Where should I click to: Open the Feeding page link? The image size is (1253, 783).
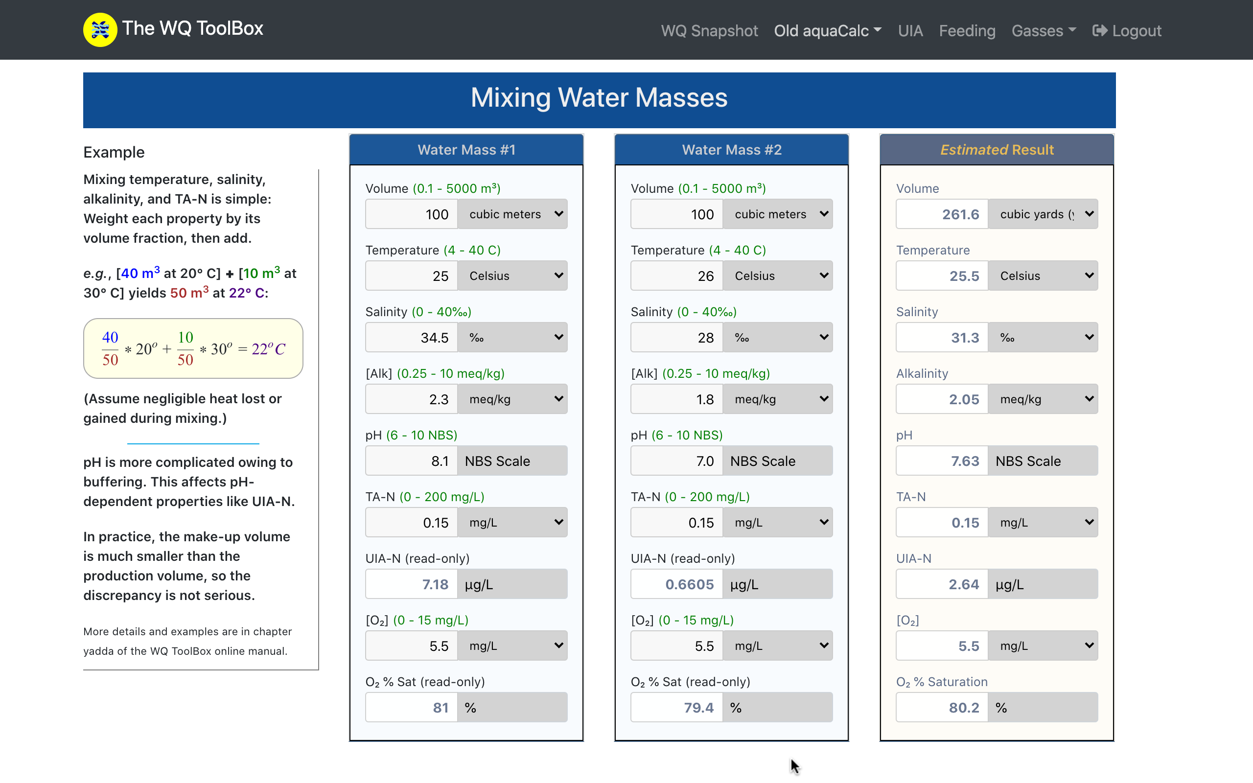[x=967, y=30]
